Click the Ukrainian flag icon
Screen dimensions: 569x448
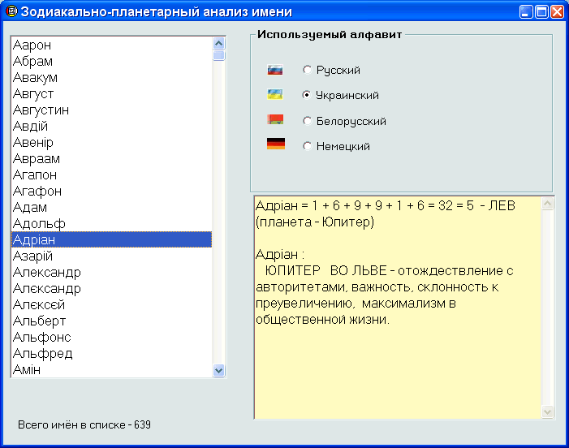[275, 94]
